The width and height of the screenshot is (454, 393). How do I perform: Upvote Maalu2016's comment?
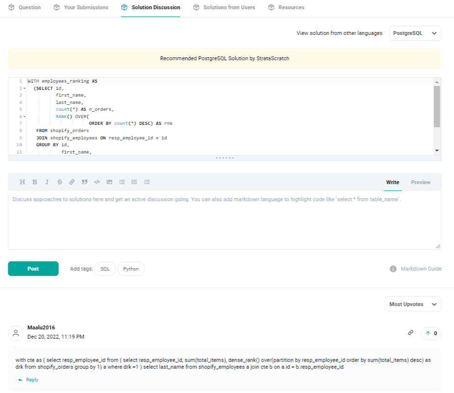click(431, 333)
